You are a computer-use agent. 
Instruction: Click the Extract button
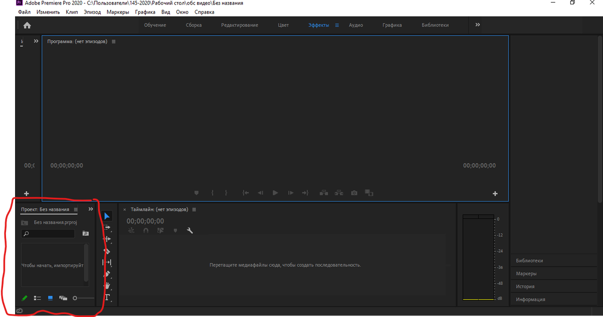tap(339, 193)
